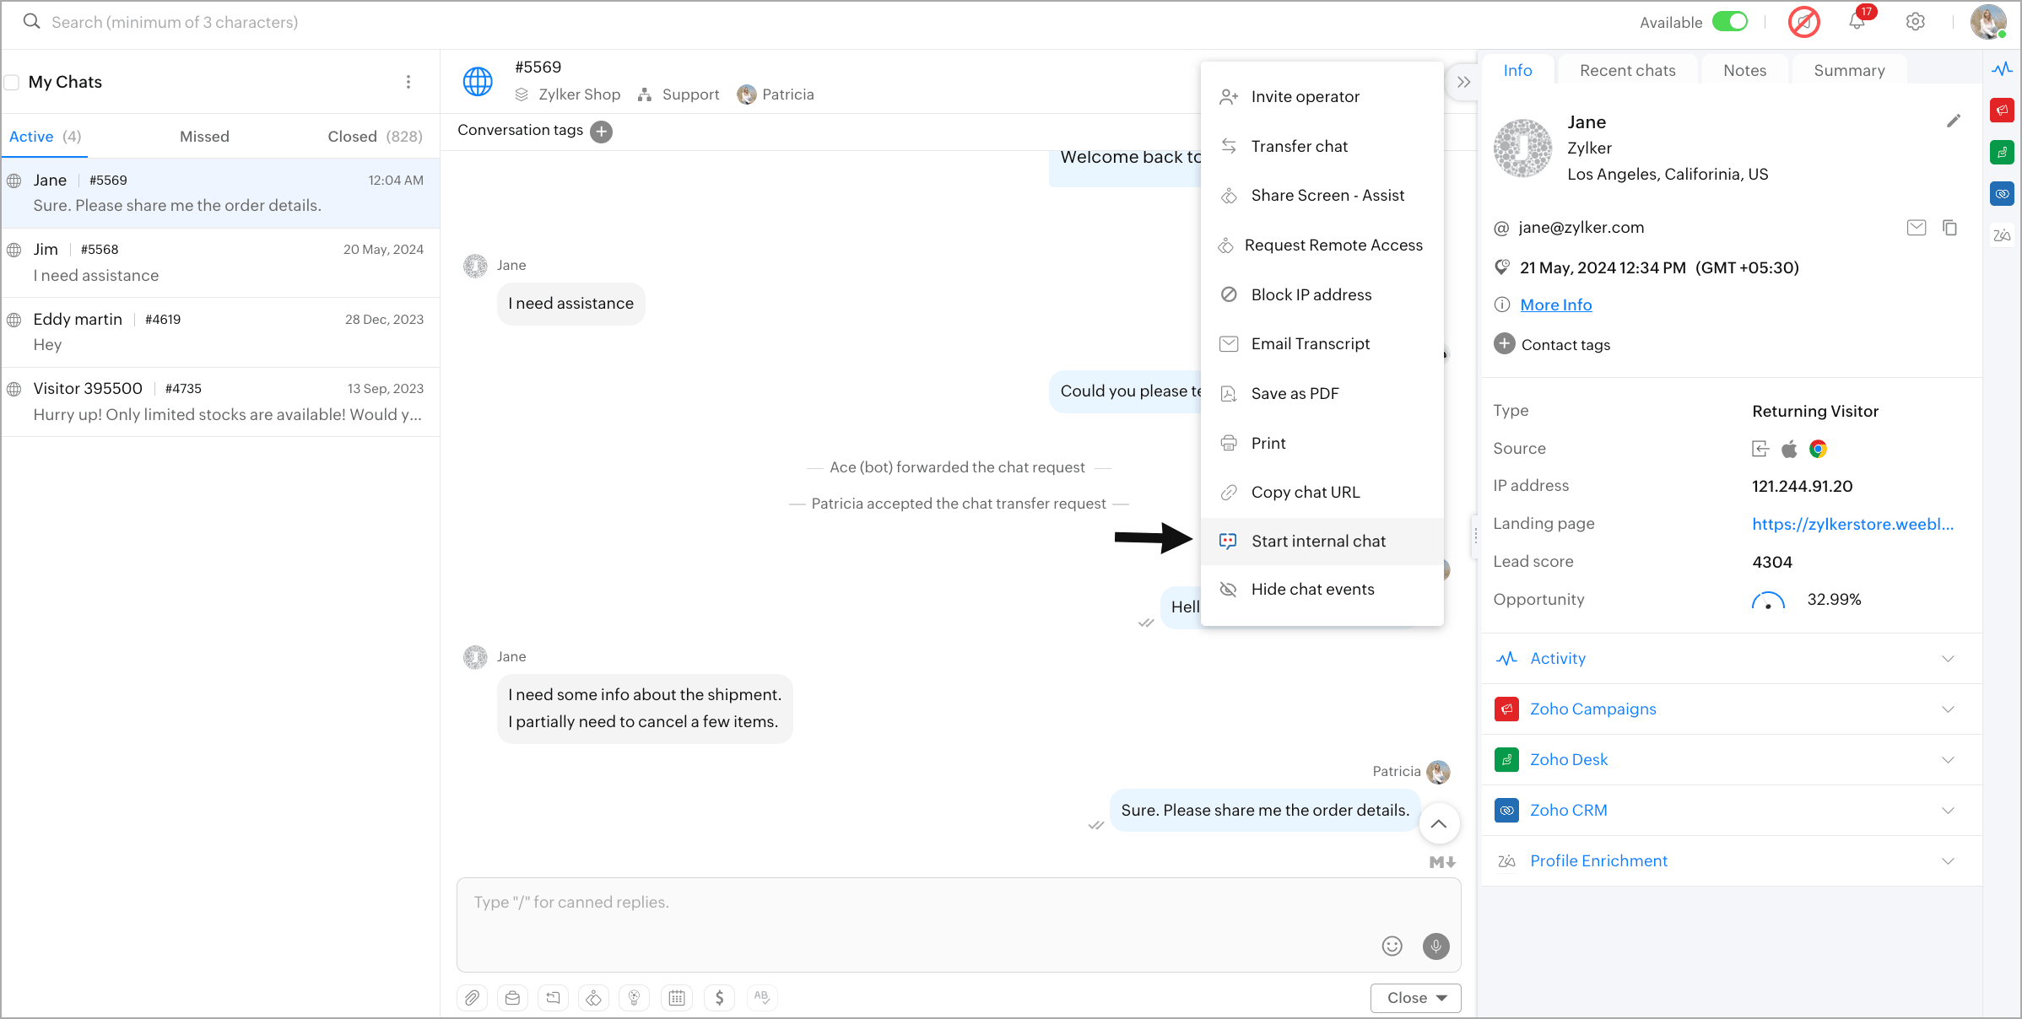Copy Jane's email address icon
The image size is (2022, 1019).
(x=1949, y=228)
